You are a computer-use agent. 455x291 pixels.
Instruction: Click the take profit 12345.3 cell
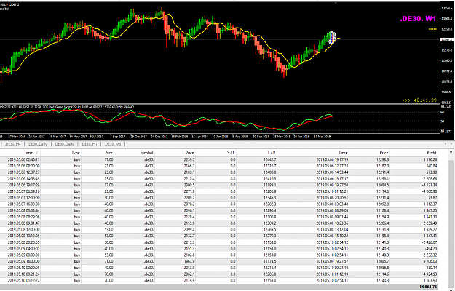coord(270,198)
